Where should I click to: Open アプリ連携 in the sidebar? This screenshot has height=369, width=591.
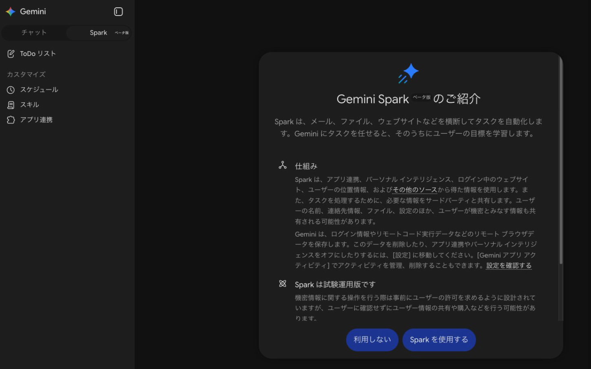pos(30,120)
